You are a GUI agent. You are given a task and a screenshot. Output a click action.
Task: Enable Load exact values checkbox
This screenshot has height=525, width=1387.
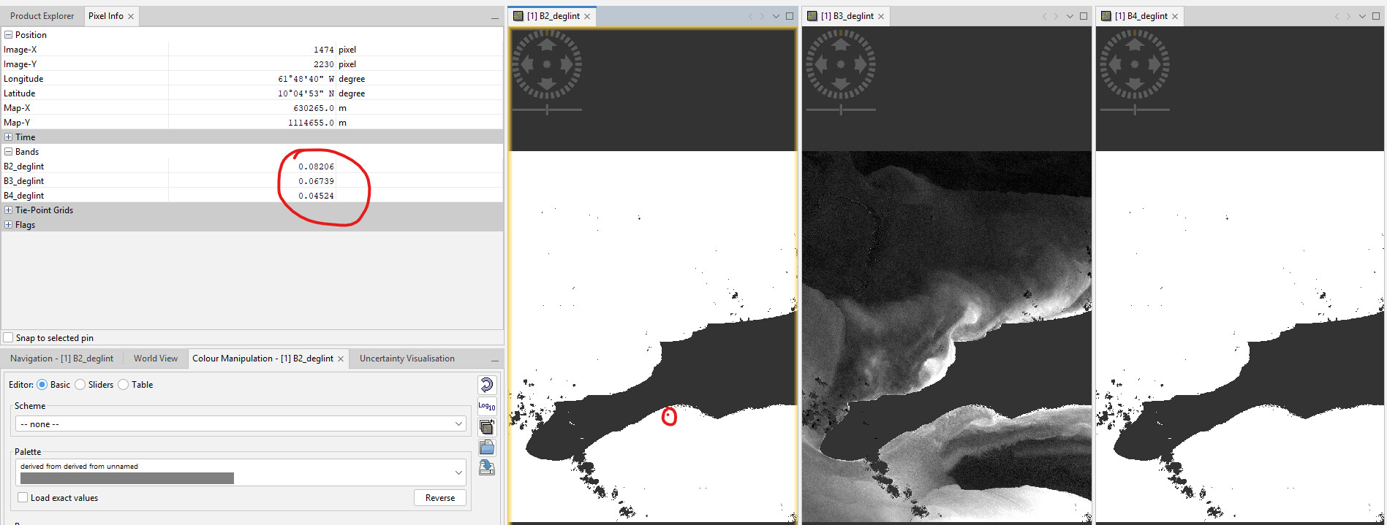point(23,498)
